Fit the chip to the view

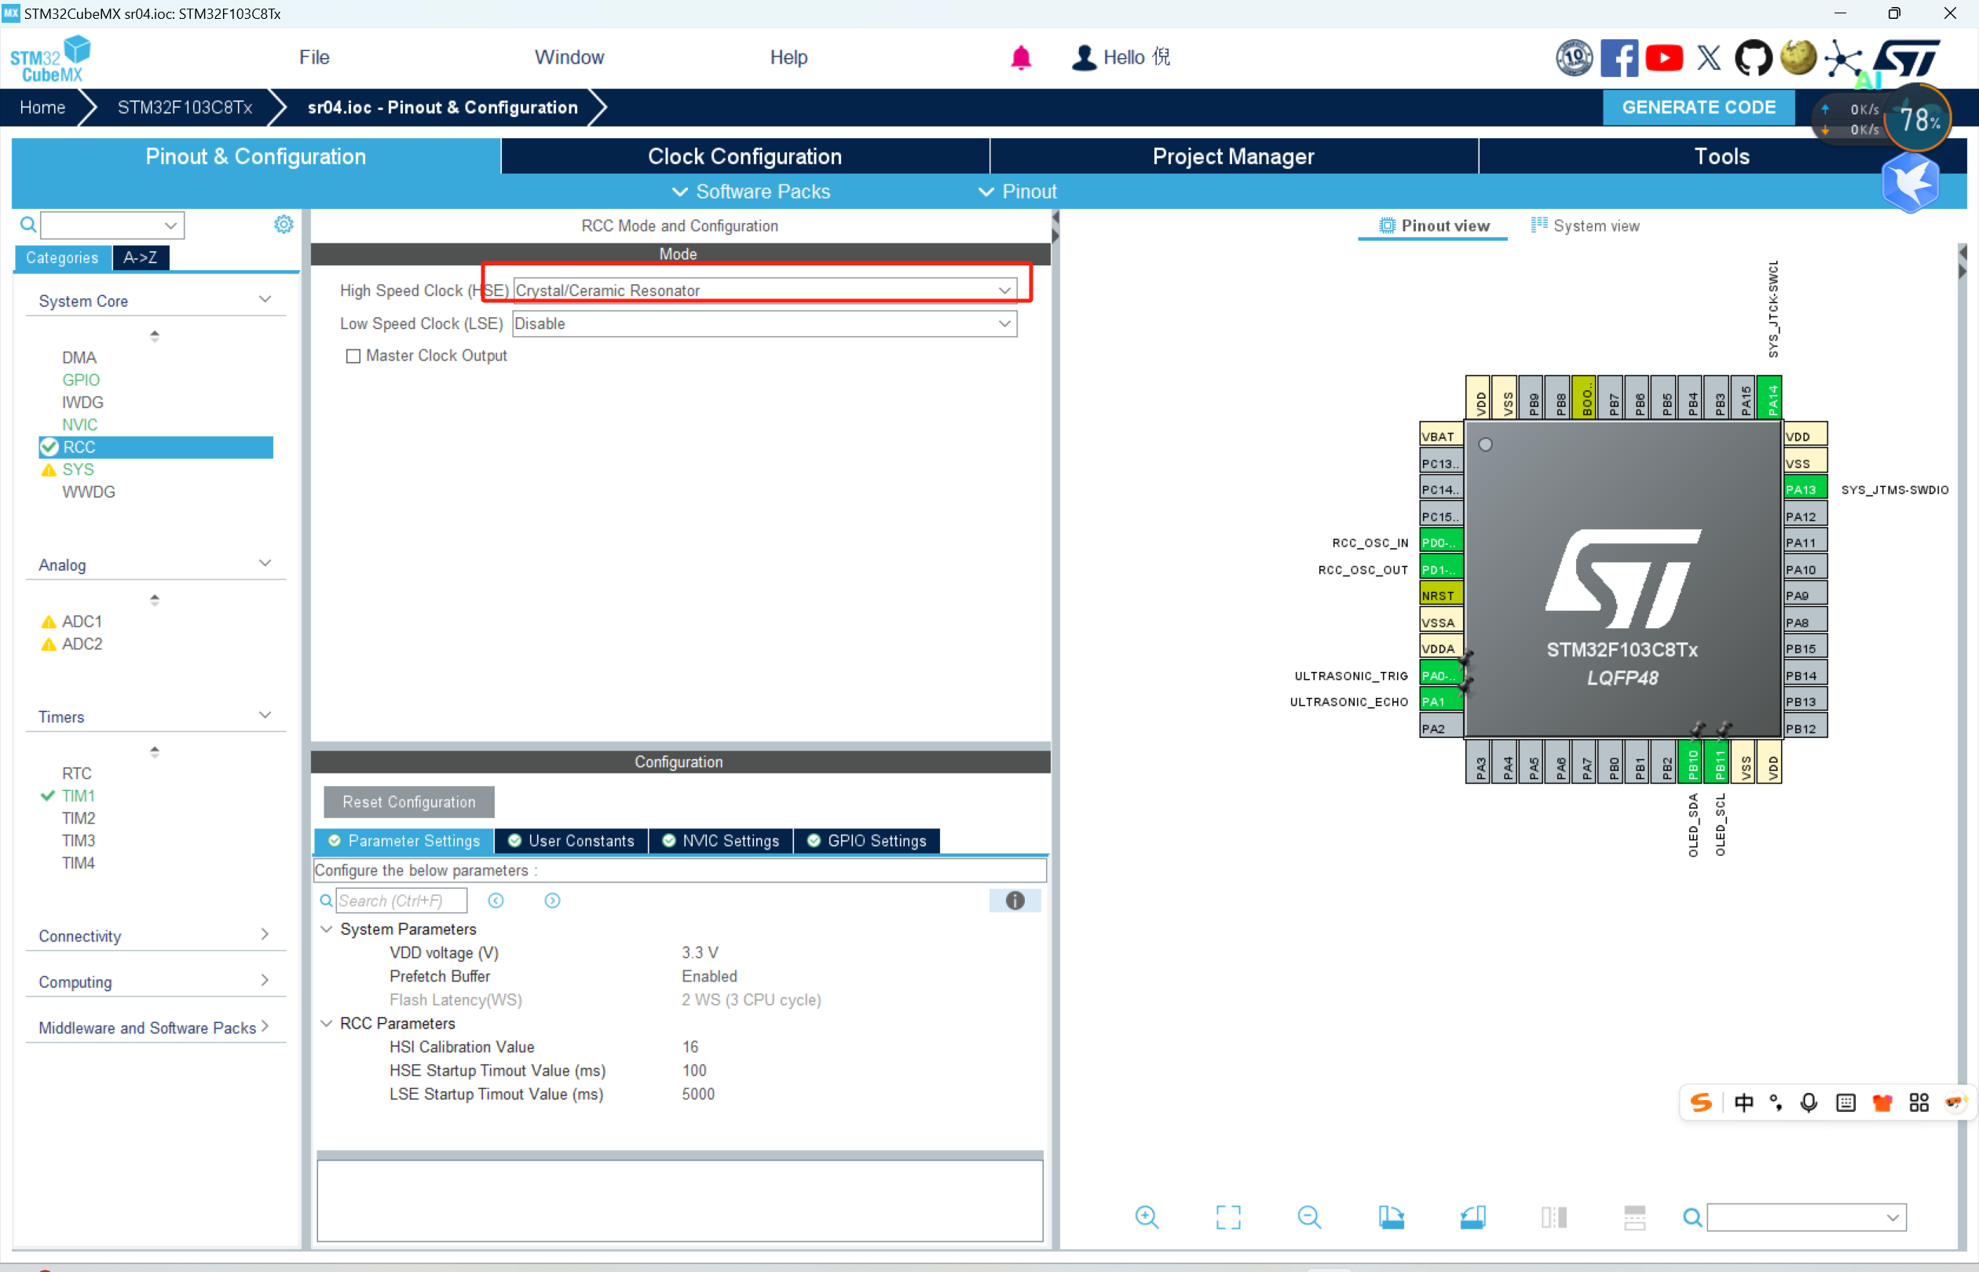(x=1228, y=1217)
